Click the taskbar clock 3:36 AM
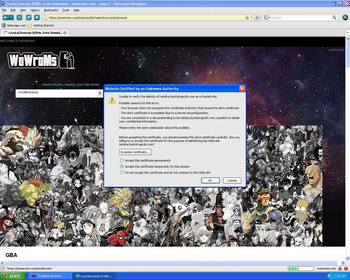This screenshot has height=280, width=350. [x=340, y=276]
